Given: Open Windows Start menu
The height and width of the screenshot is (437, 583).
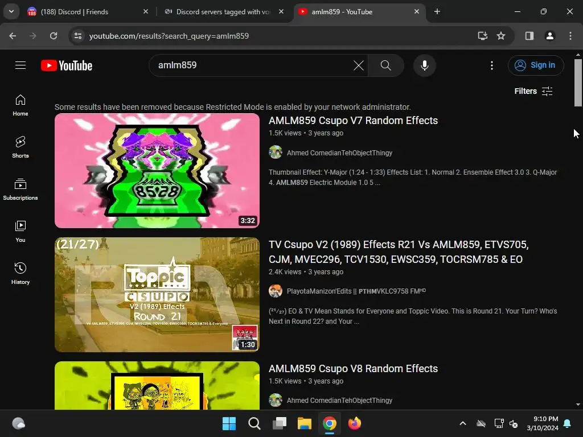Looking at the screenshot, I should (x=229, y=423).
